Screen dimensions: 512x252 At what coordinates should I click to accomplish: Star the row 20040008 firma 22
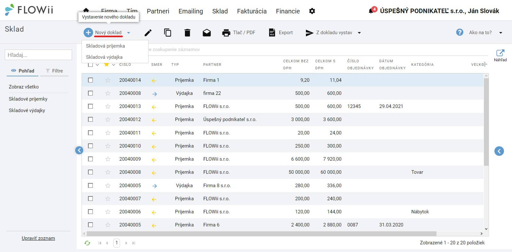point(108,93)
